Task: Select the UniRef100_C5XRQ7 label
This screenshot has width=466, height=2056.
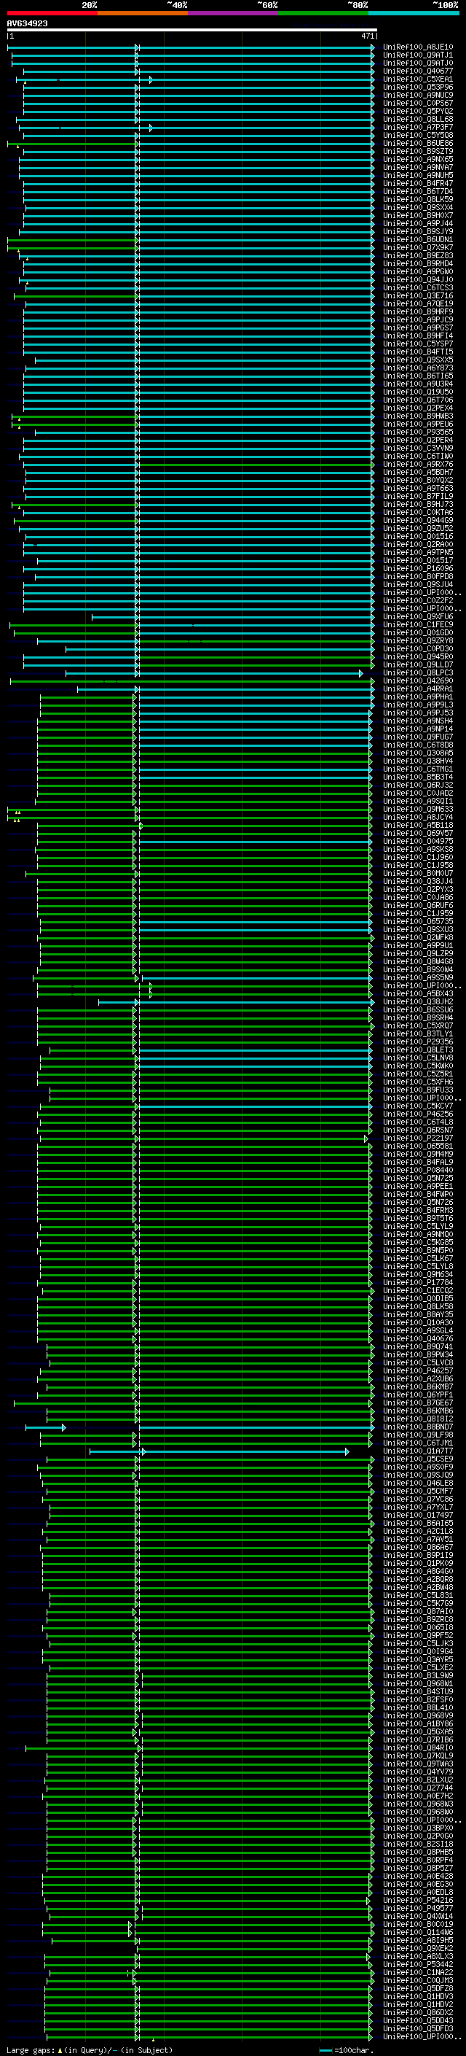Action: (417, 1025)
